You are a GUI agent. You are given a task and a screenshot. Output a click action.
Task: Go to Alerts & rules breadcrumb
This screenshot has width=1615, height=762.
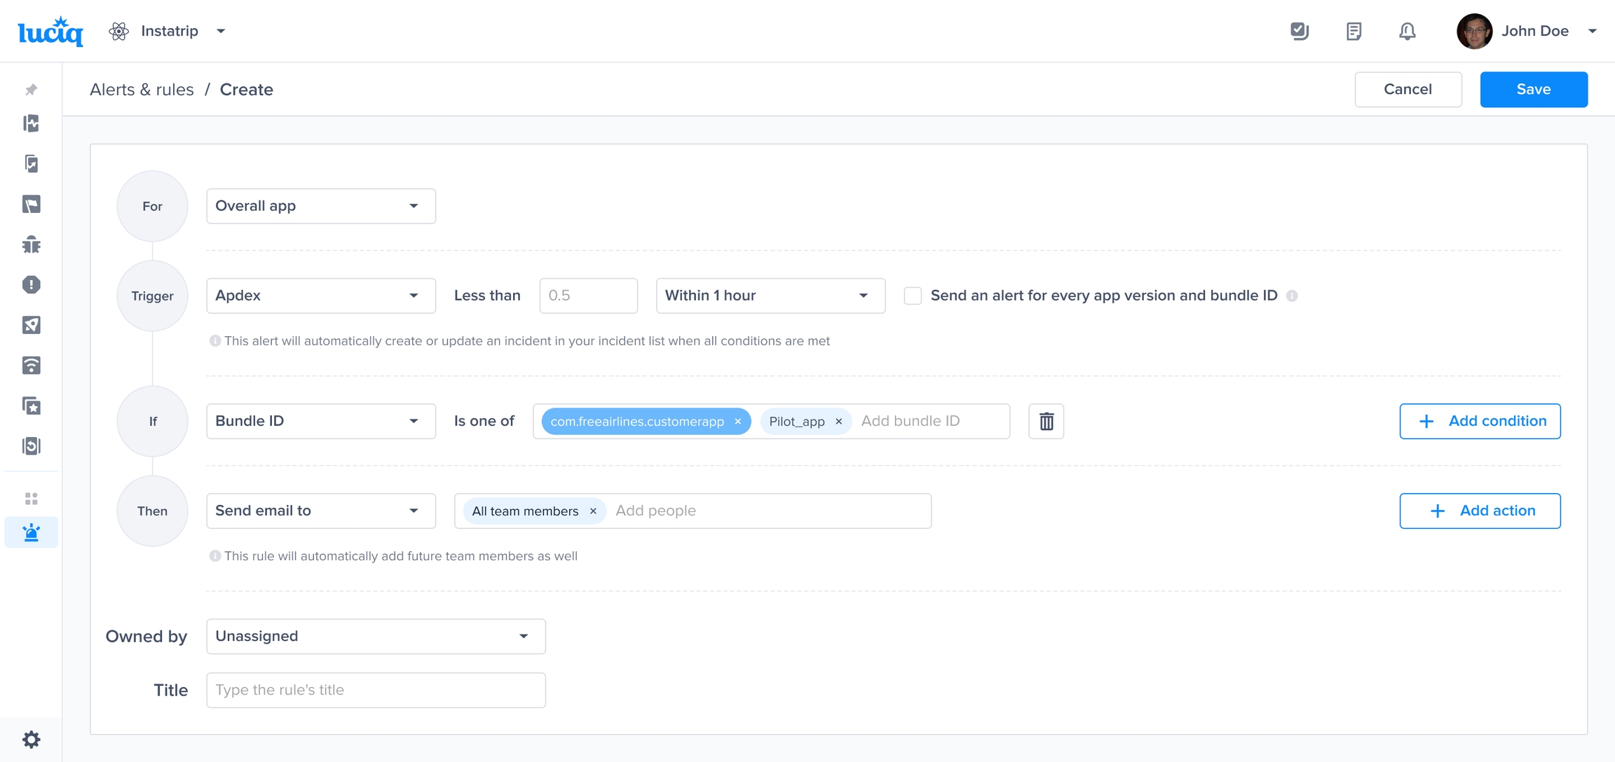142,90
